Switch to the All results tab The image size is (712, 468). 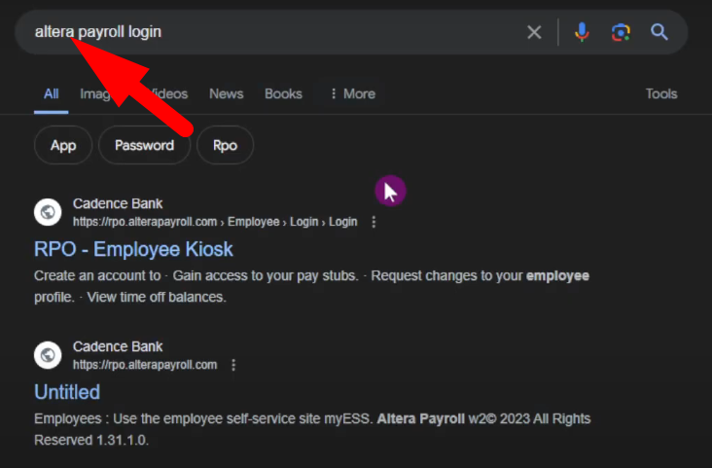tap(51, 93)
